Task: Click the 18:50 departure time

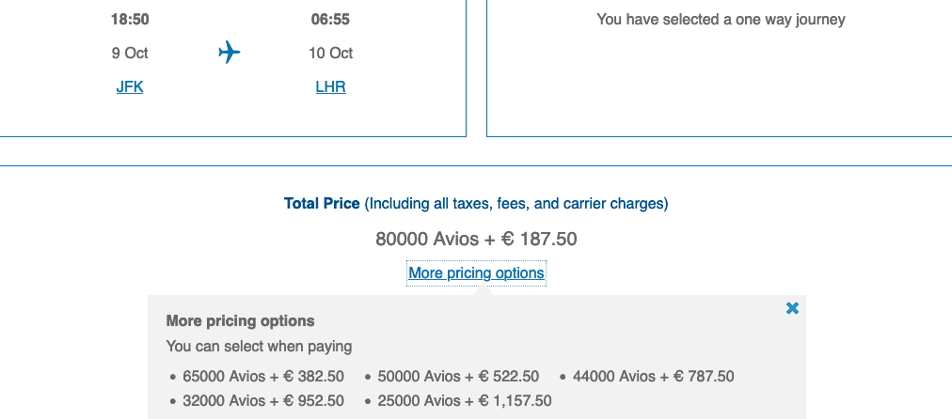Action: click(x=130, y=19)
